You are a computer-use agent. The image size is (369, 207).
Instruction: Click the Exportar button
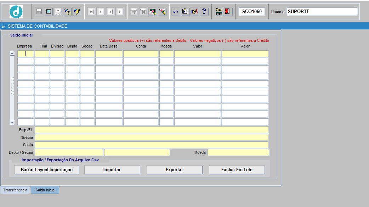174,170
